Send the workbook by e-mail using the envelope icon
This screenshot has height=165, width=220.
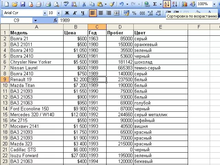click(38, 4)
